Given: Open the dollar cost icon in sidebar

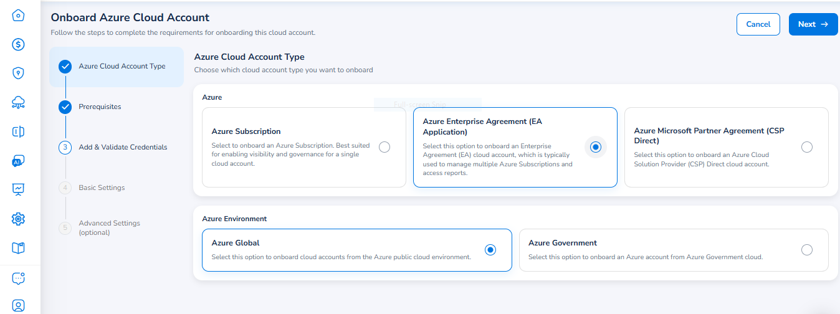Looking at the screenshot, I should (19, 44).
